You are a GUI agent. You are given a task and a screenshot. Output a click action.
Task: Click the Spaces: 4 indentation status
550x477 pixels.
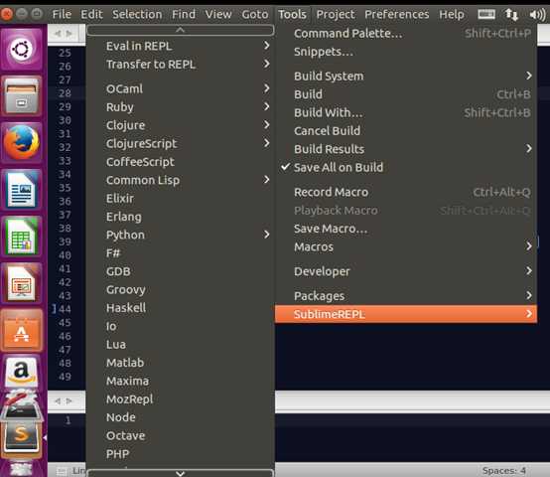503,470
